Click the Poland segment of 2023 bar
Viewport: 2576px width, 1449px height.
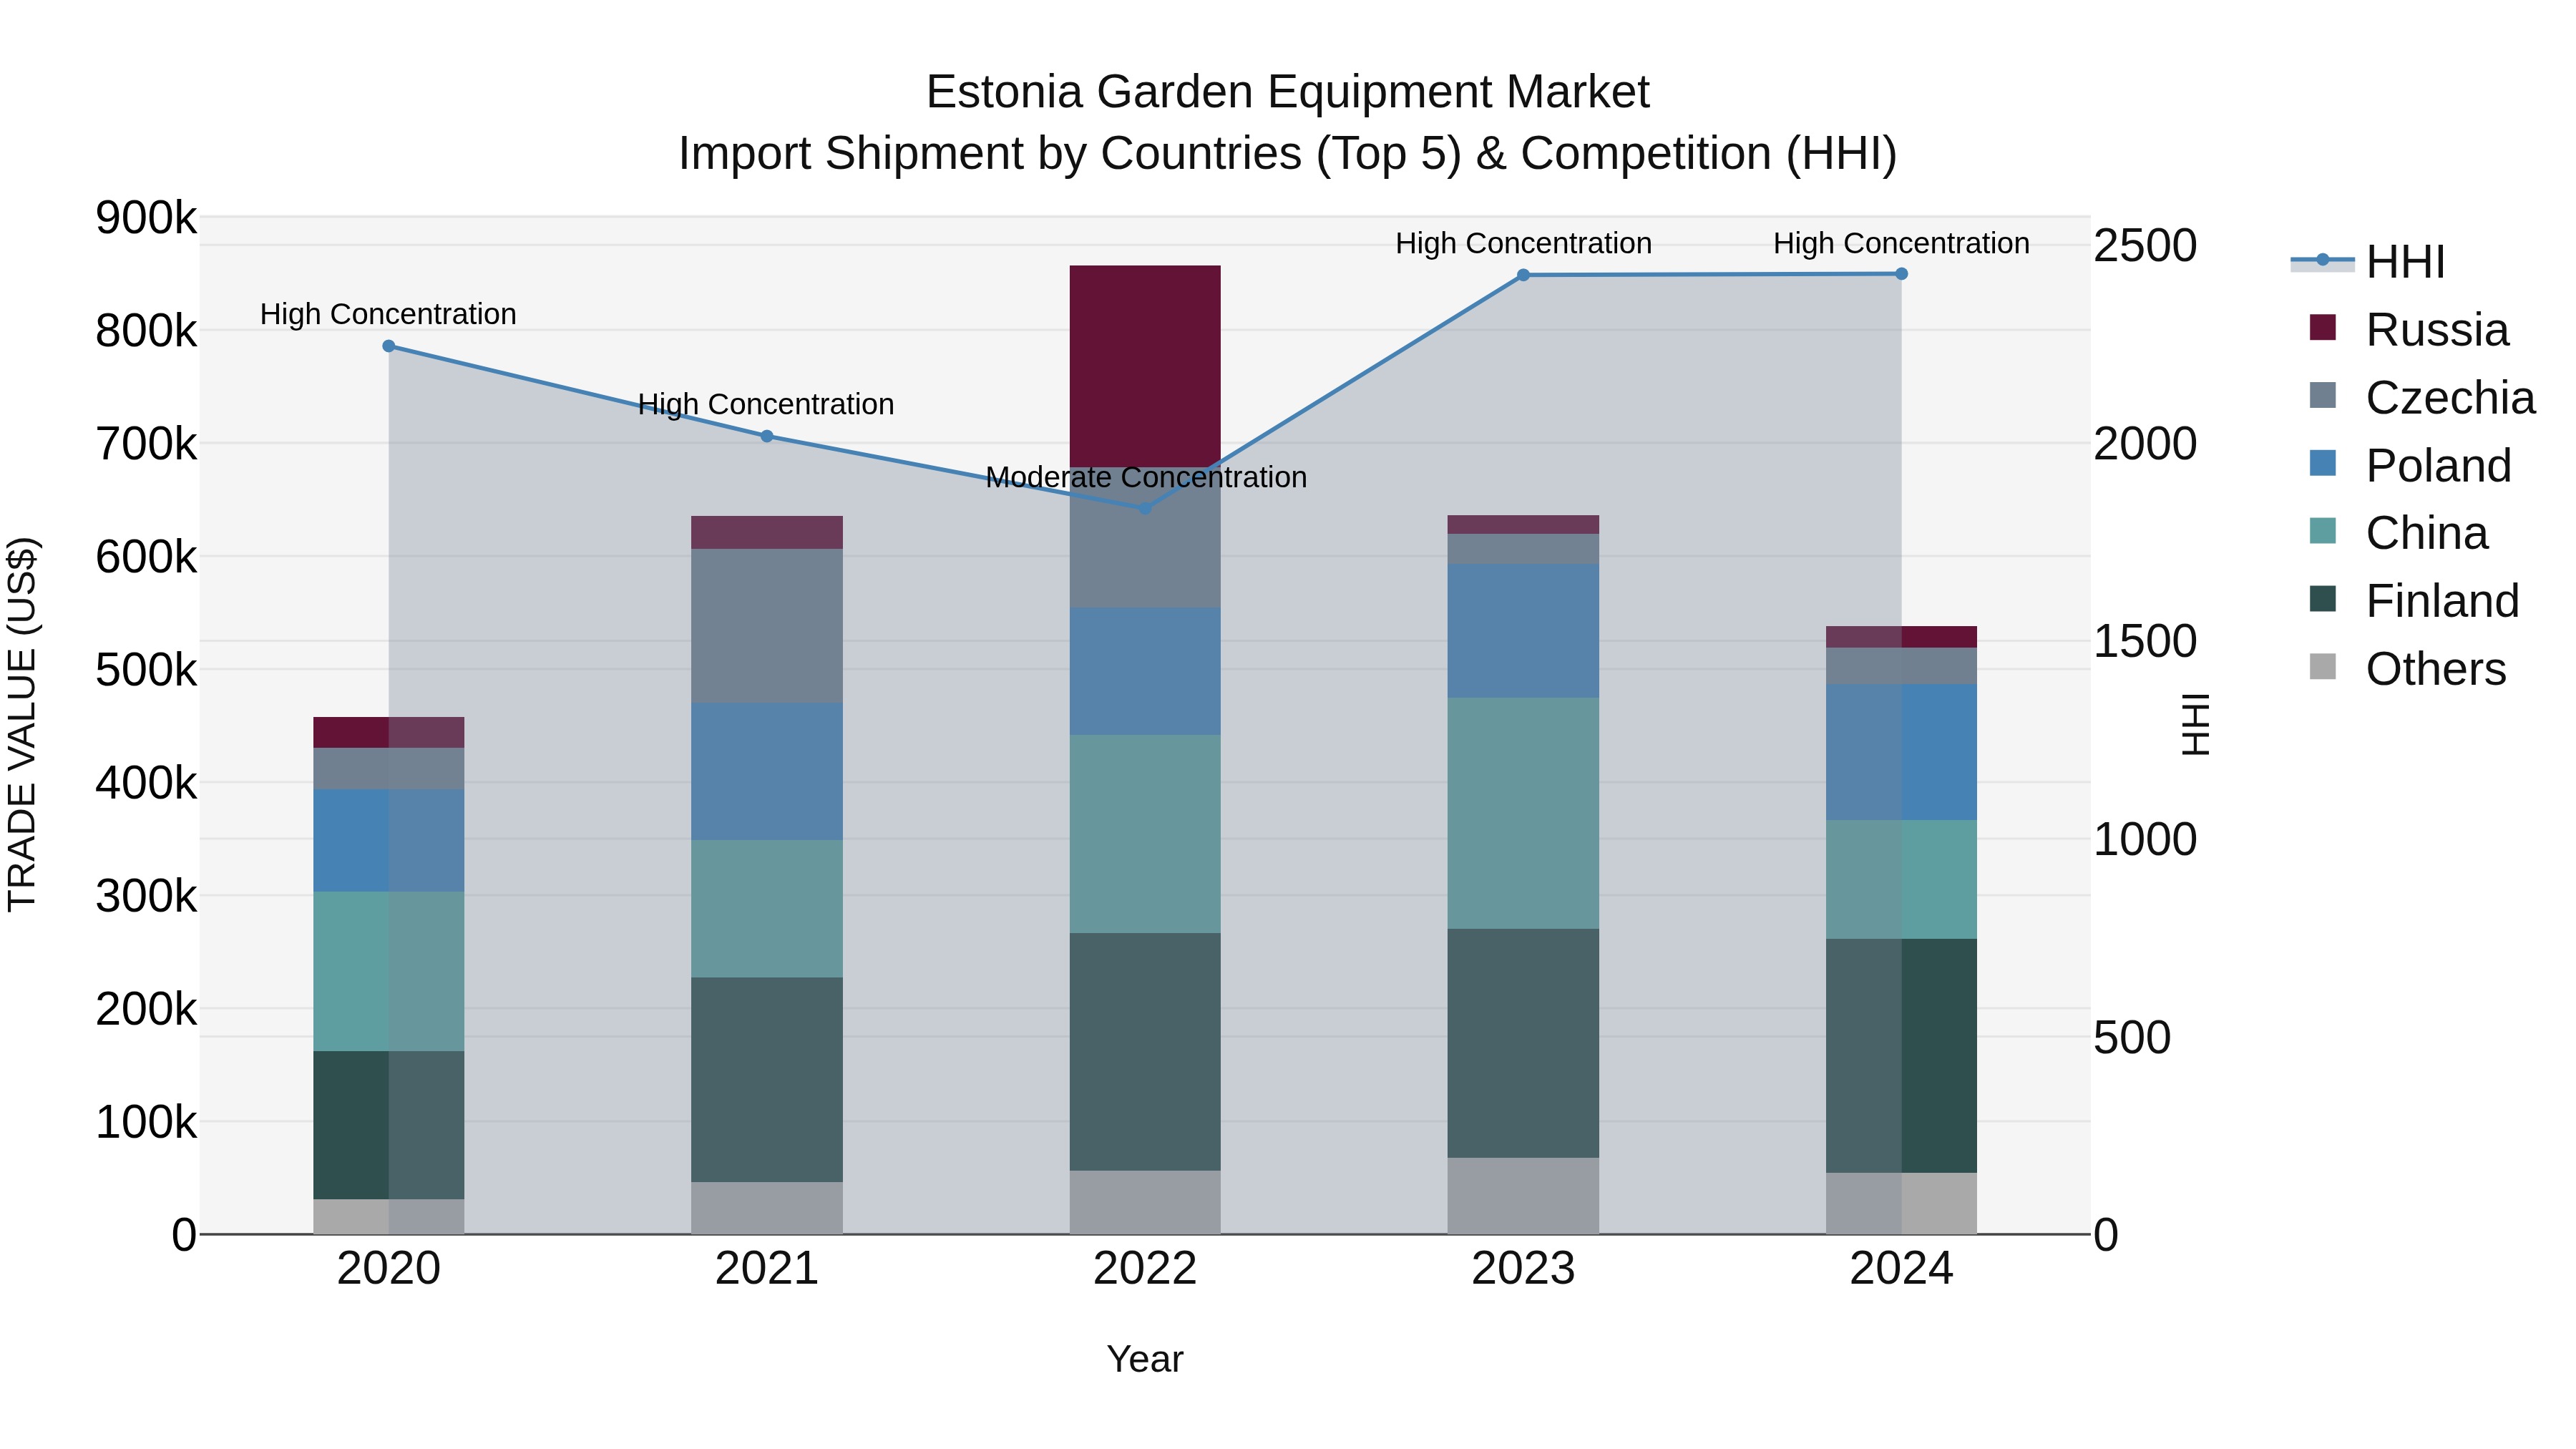tap(1523, 631)
